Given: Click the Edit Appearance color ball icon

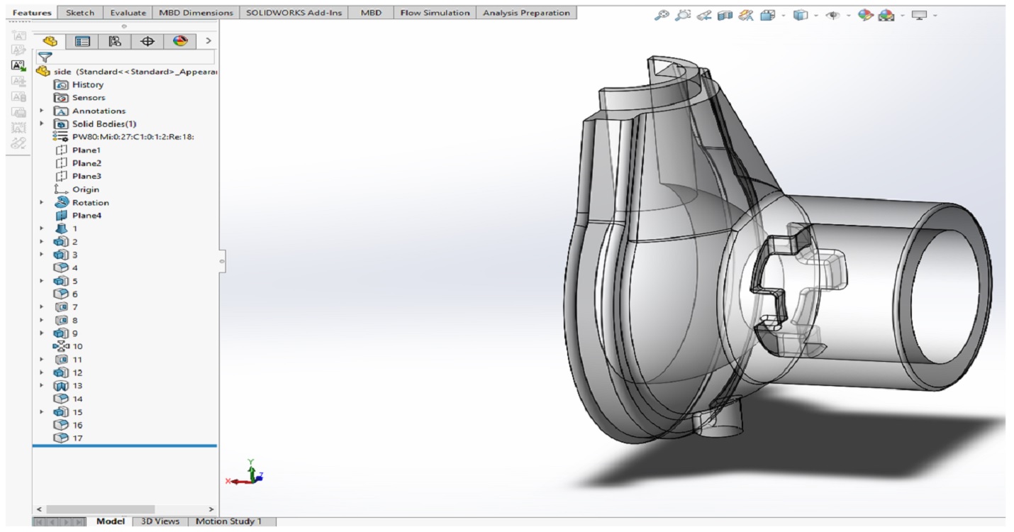Looking at the screenshot, I should (x=865, y=15).
